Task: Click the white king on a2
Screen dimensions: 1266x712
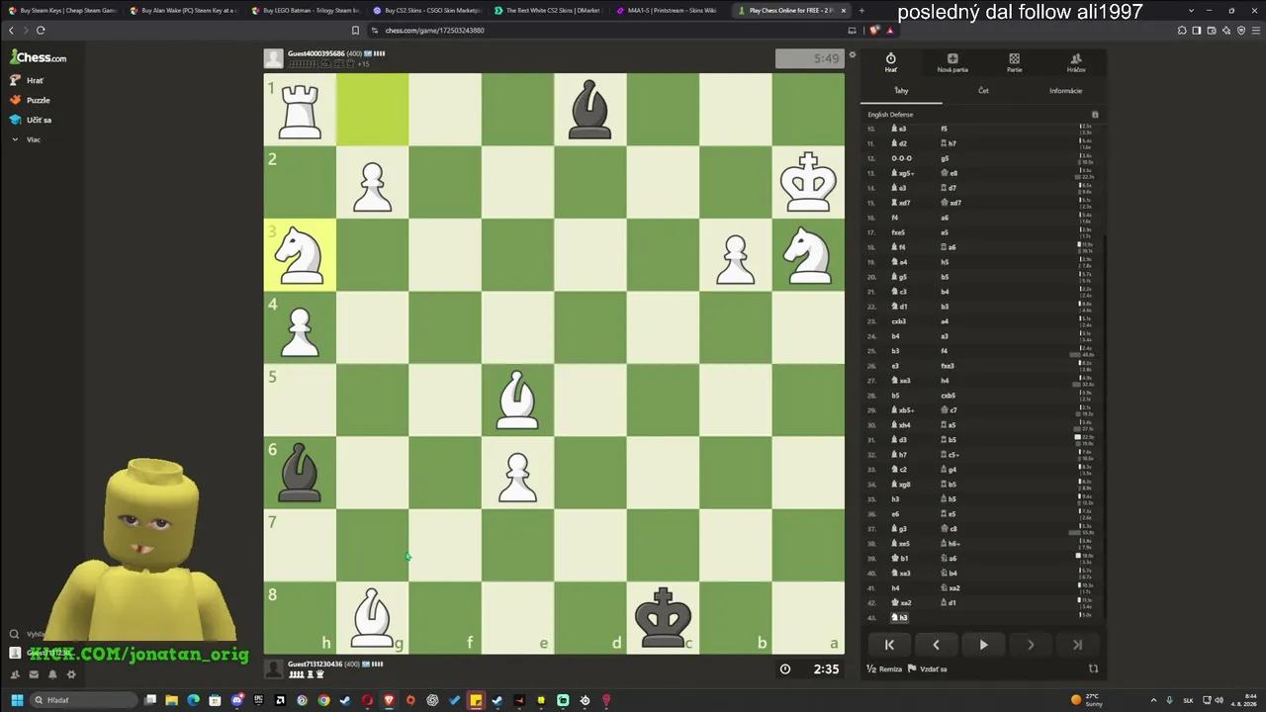Action: pyautogui.click(x=808, y=182)
